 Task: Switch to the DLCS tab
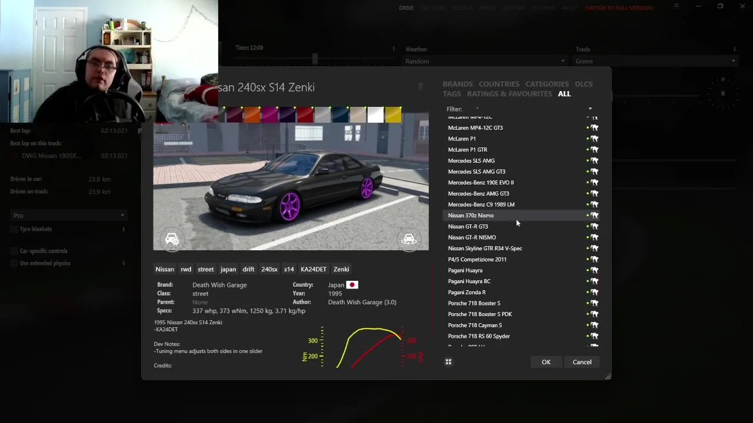[584, 84]
